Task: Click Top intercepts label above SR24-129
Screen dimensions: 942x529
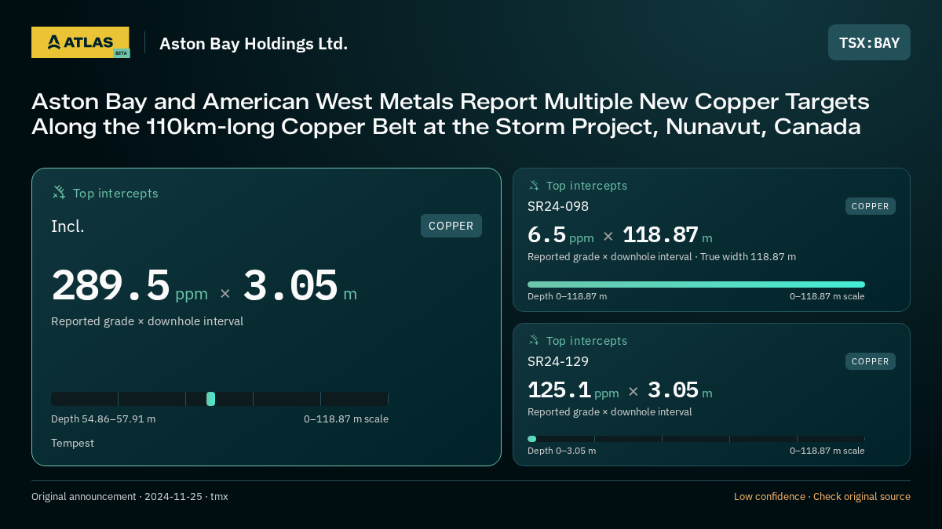Action: 586,341
